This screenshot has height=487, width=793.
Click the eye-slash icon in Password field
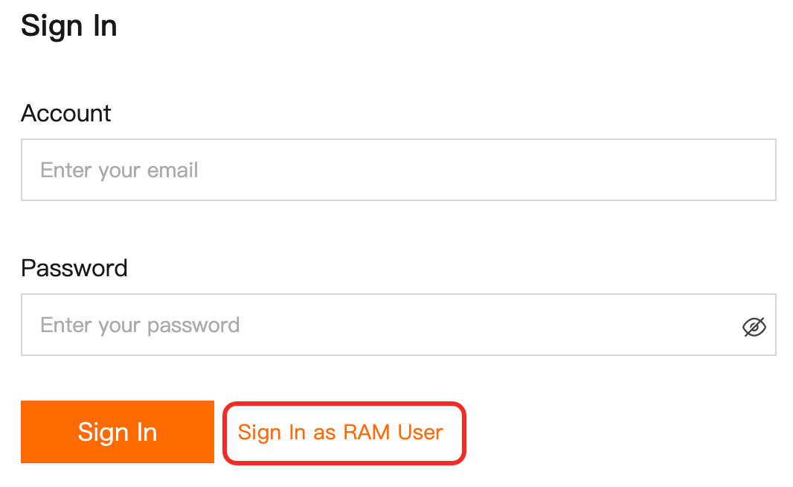click(754, 326)
